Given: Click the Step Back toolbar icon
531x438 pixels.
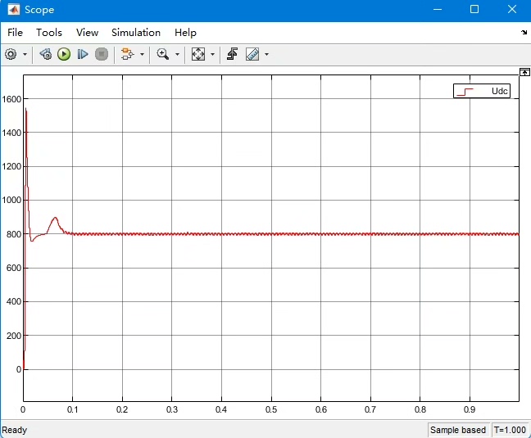Looking at the screenshot, I should click(x=45, y=54).
